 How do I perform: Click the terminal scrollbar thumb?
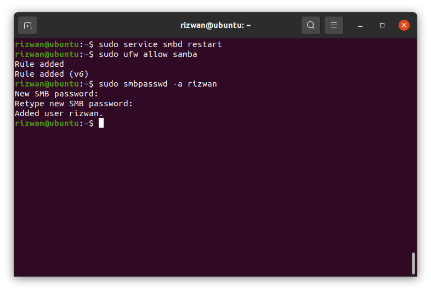(x=413, y=263)
